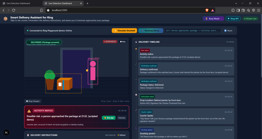Bookmark this page icon
262x139 pixels.
41,10
